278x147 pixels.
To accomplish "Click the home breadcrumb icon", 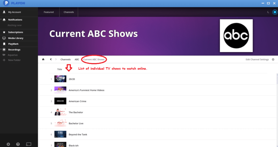I will (43, 60).
